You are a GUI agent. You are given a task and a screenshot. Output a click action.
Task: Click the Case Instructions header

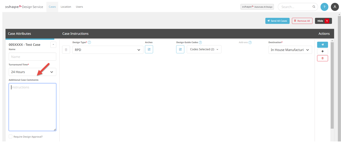coord(75,34)
